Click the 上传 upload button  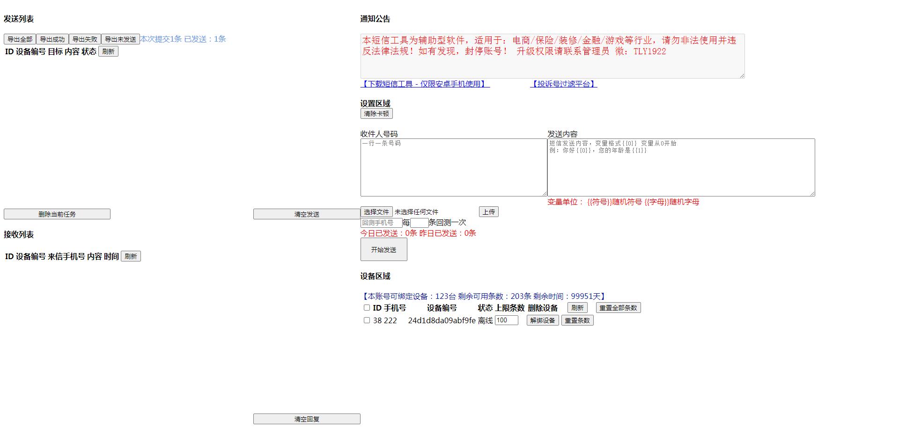pos(489,212)
